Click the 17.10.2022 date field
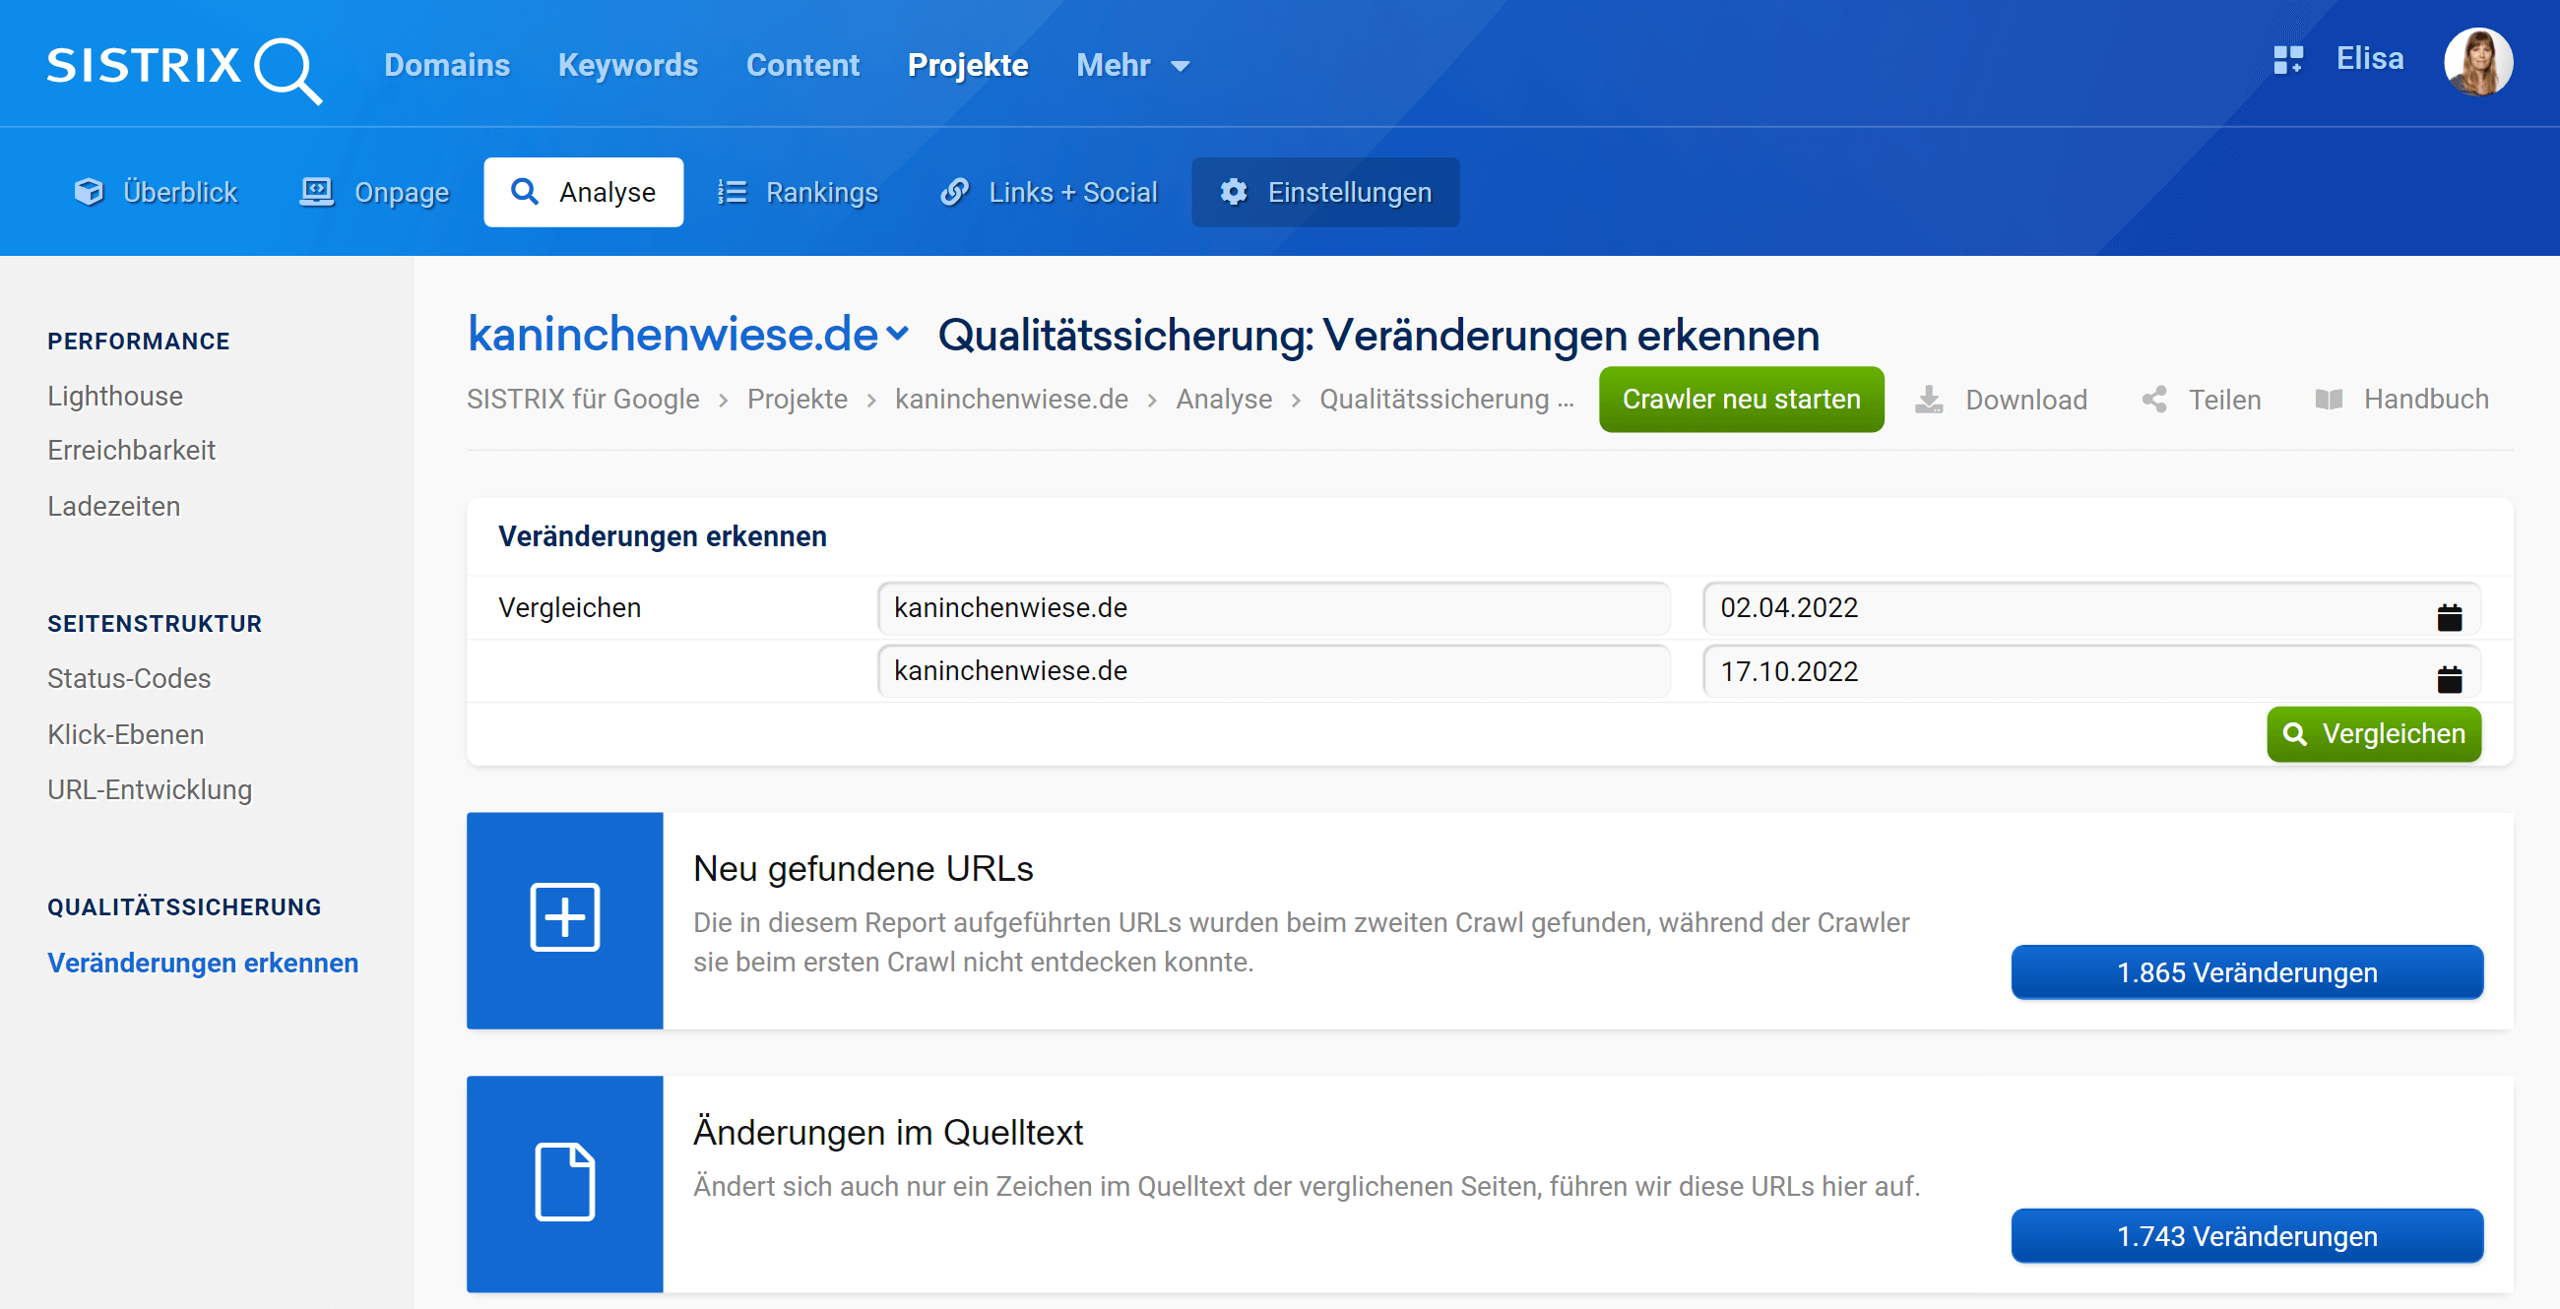This screenshot has width=2560, height=1309. [x=2091, y=671]
